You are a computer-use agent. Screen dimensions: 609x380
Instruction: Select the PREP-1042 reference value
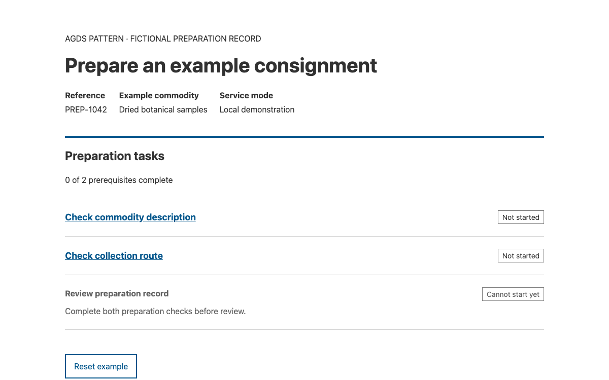(x=86, y=109)
